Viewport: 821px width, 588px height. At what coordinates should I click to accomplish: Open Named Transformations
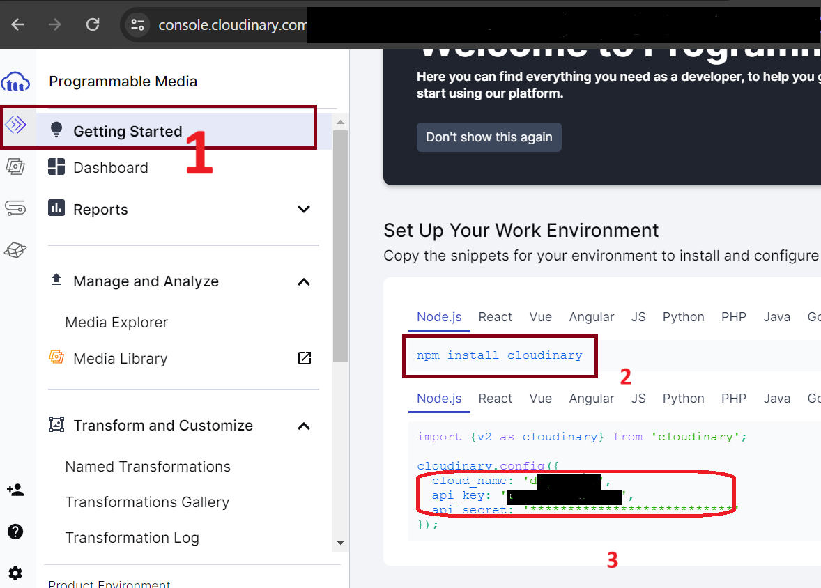tap(148, 467)
